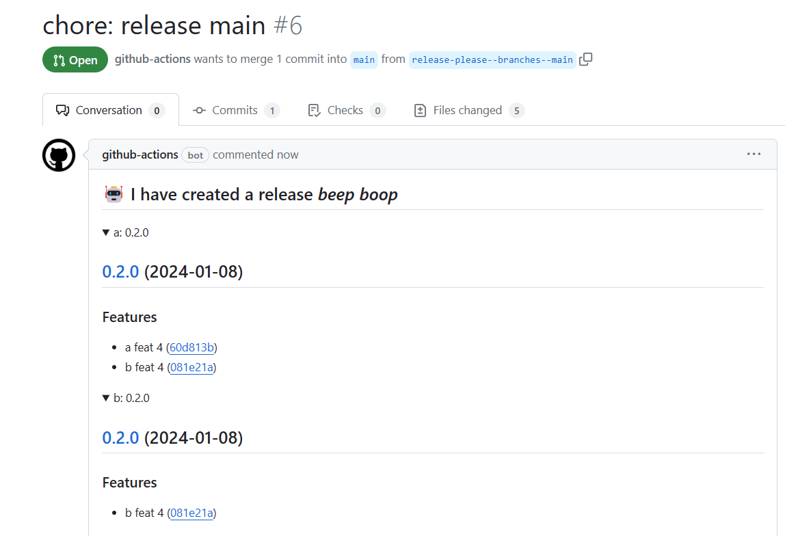This screenshot has height=536, width=785.
Task: Click the Files changed diff icon
Action: click(420, 110)
